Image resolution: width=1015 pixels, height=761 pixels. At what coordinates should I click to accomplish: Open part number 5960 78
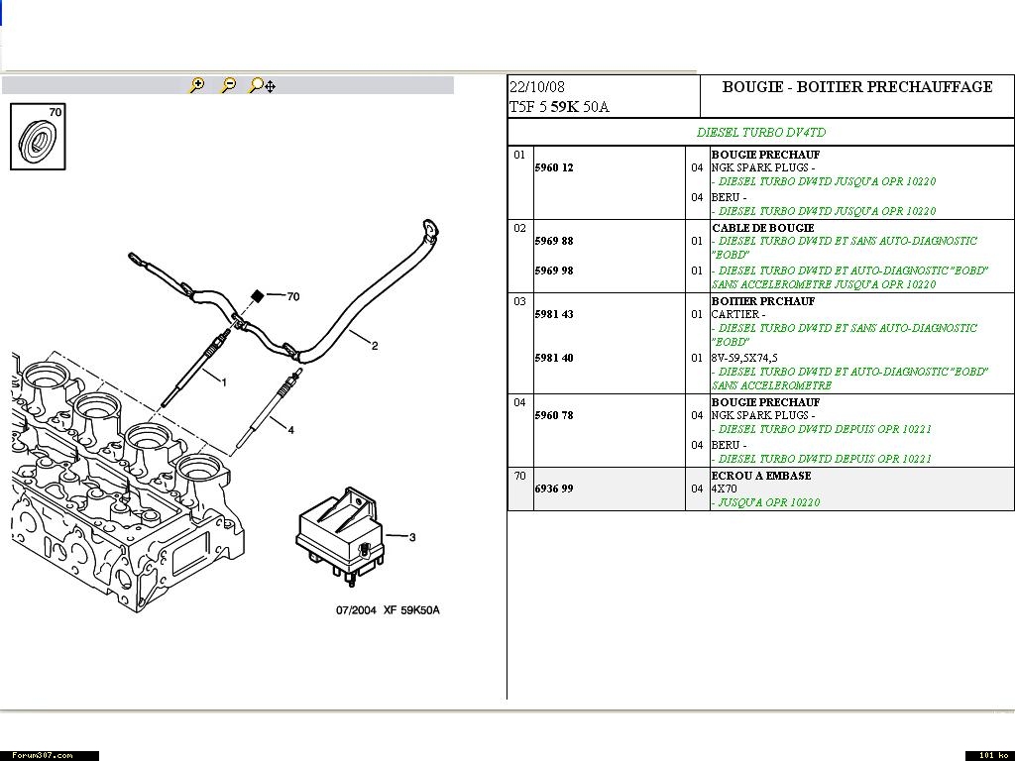[x=554, y=416]
